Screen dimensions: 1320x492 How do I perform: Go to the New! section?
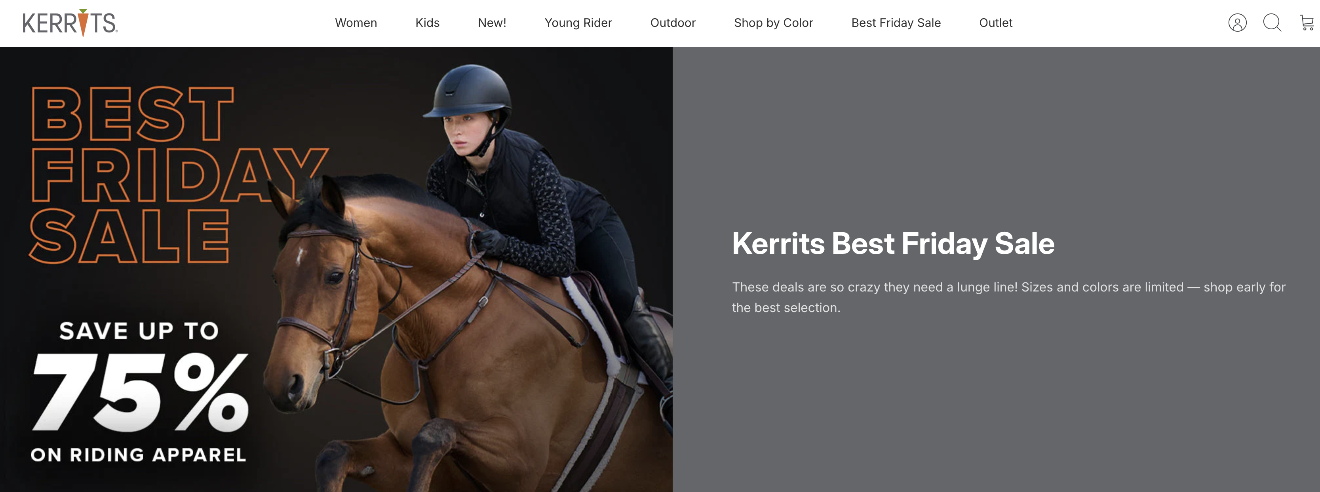tap(492, 23)
